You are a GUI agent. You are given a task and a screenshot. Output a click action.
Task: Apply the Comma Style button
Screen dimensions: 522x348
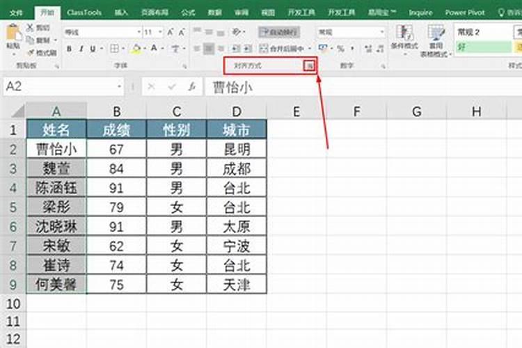[352, 49]
